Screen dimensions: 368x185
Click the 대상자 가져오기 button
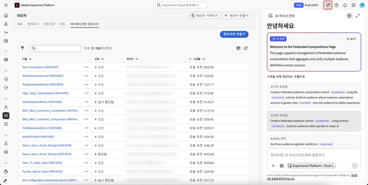pyautogui.click(x=205, y=16)
